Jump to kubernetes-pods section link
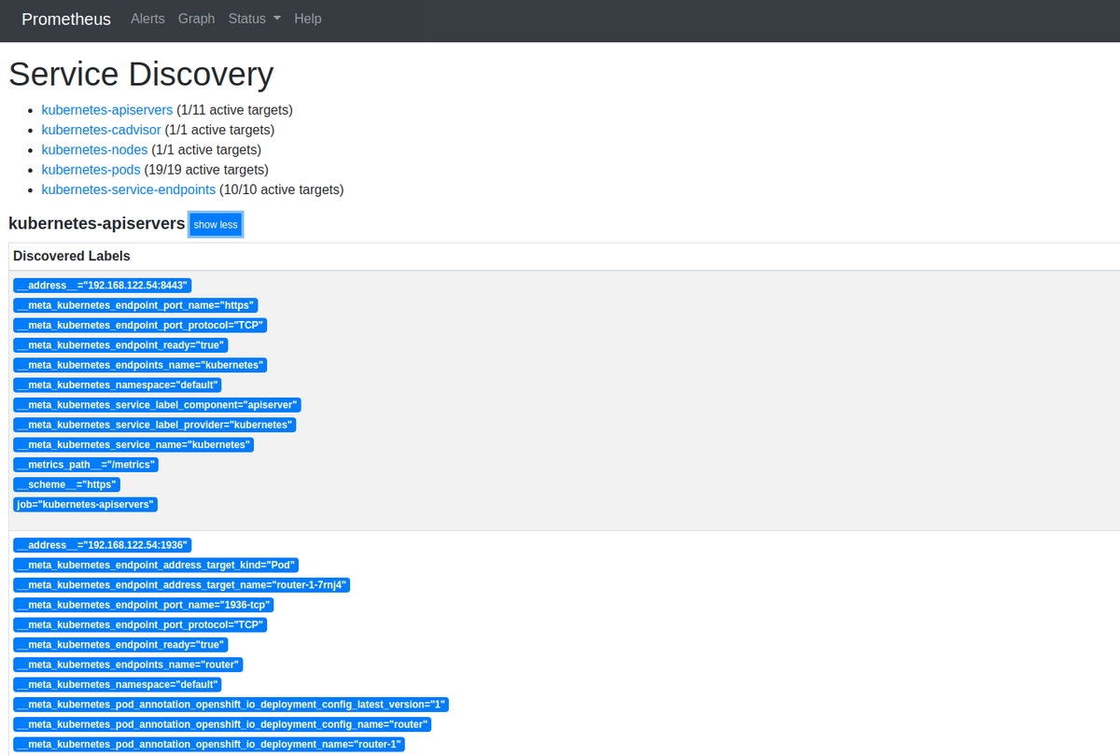The image size is (1120, 756). click(x=91, y=170)
